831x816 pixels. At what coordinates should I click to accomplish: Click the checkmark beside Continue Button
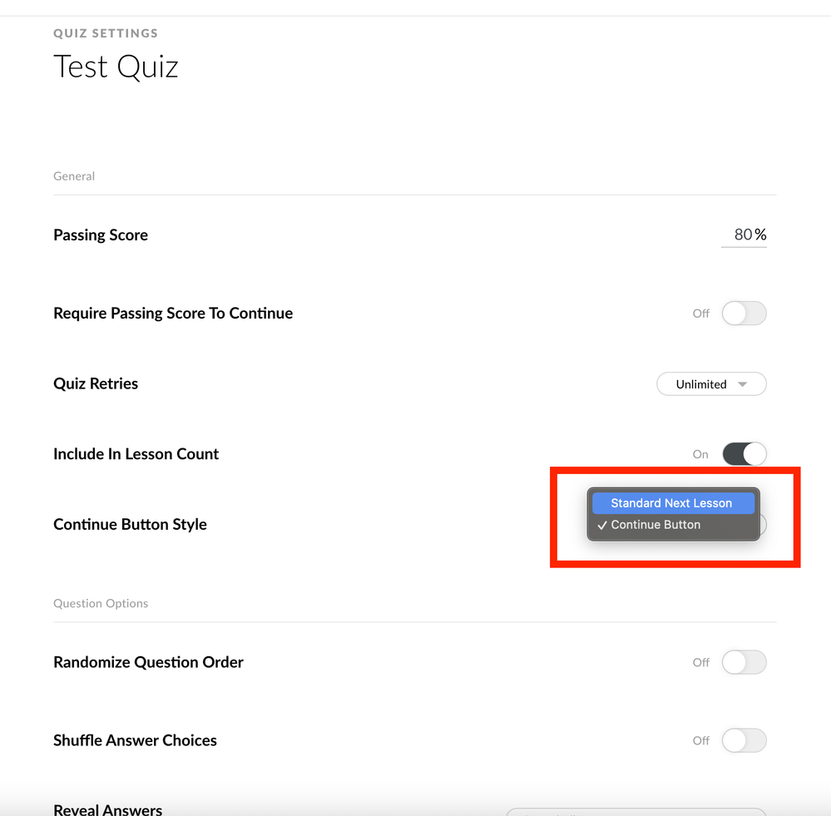click(x=602, y=525)
